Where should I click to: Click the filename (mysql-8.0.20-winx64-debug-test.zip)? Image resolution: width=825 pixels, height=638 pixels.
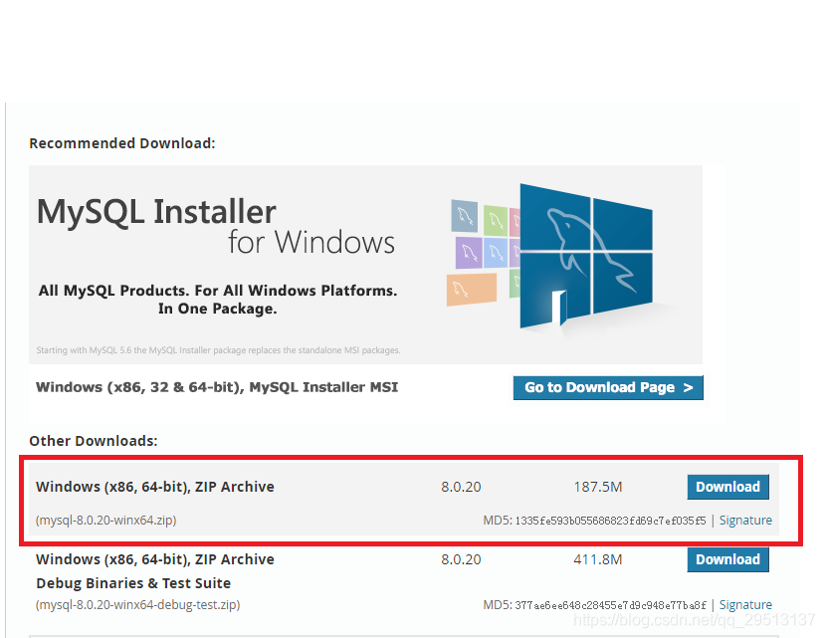[138, 605]
